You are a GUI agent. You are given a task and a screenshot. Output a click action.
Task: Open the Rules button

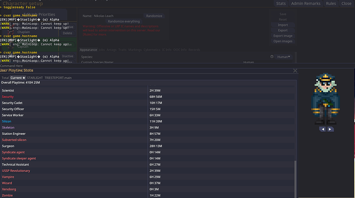point(331,4)
